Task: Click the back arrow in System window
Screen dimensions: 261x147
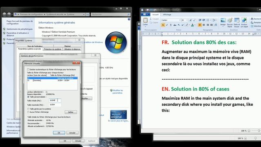Action: point(4,15)
